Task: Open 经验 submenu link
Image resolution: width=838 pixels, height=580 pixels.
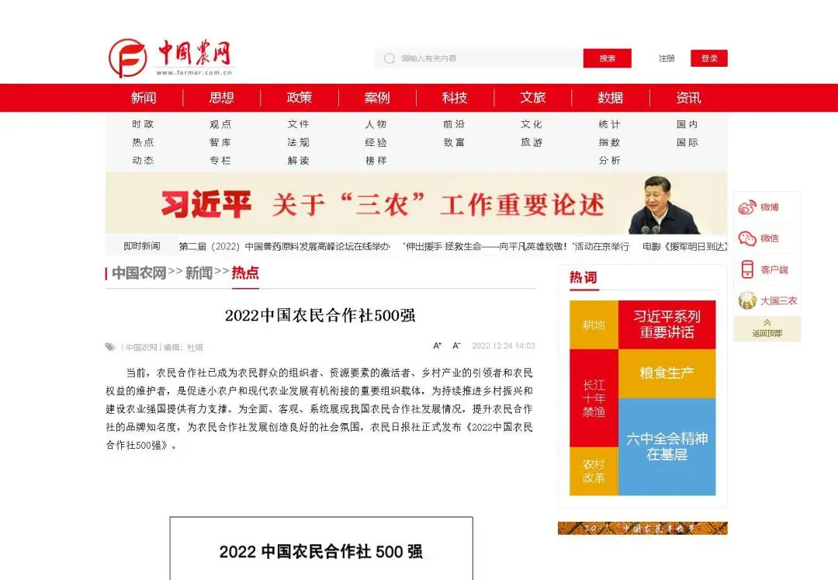Action: [376, 142]
